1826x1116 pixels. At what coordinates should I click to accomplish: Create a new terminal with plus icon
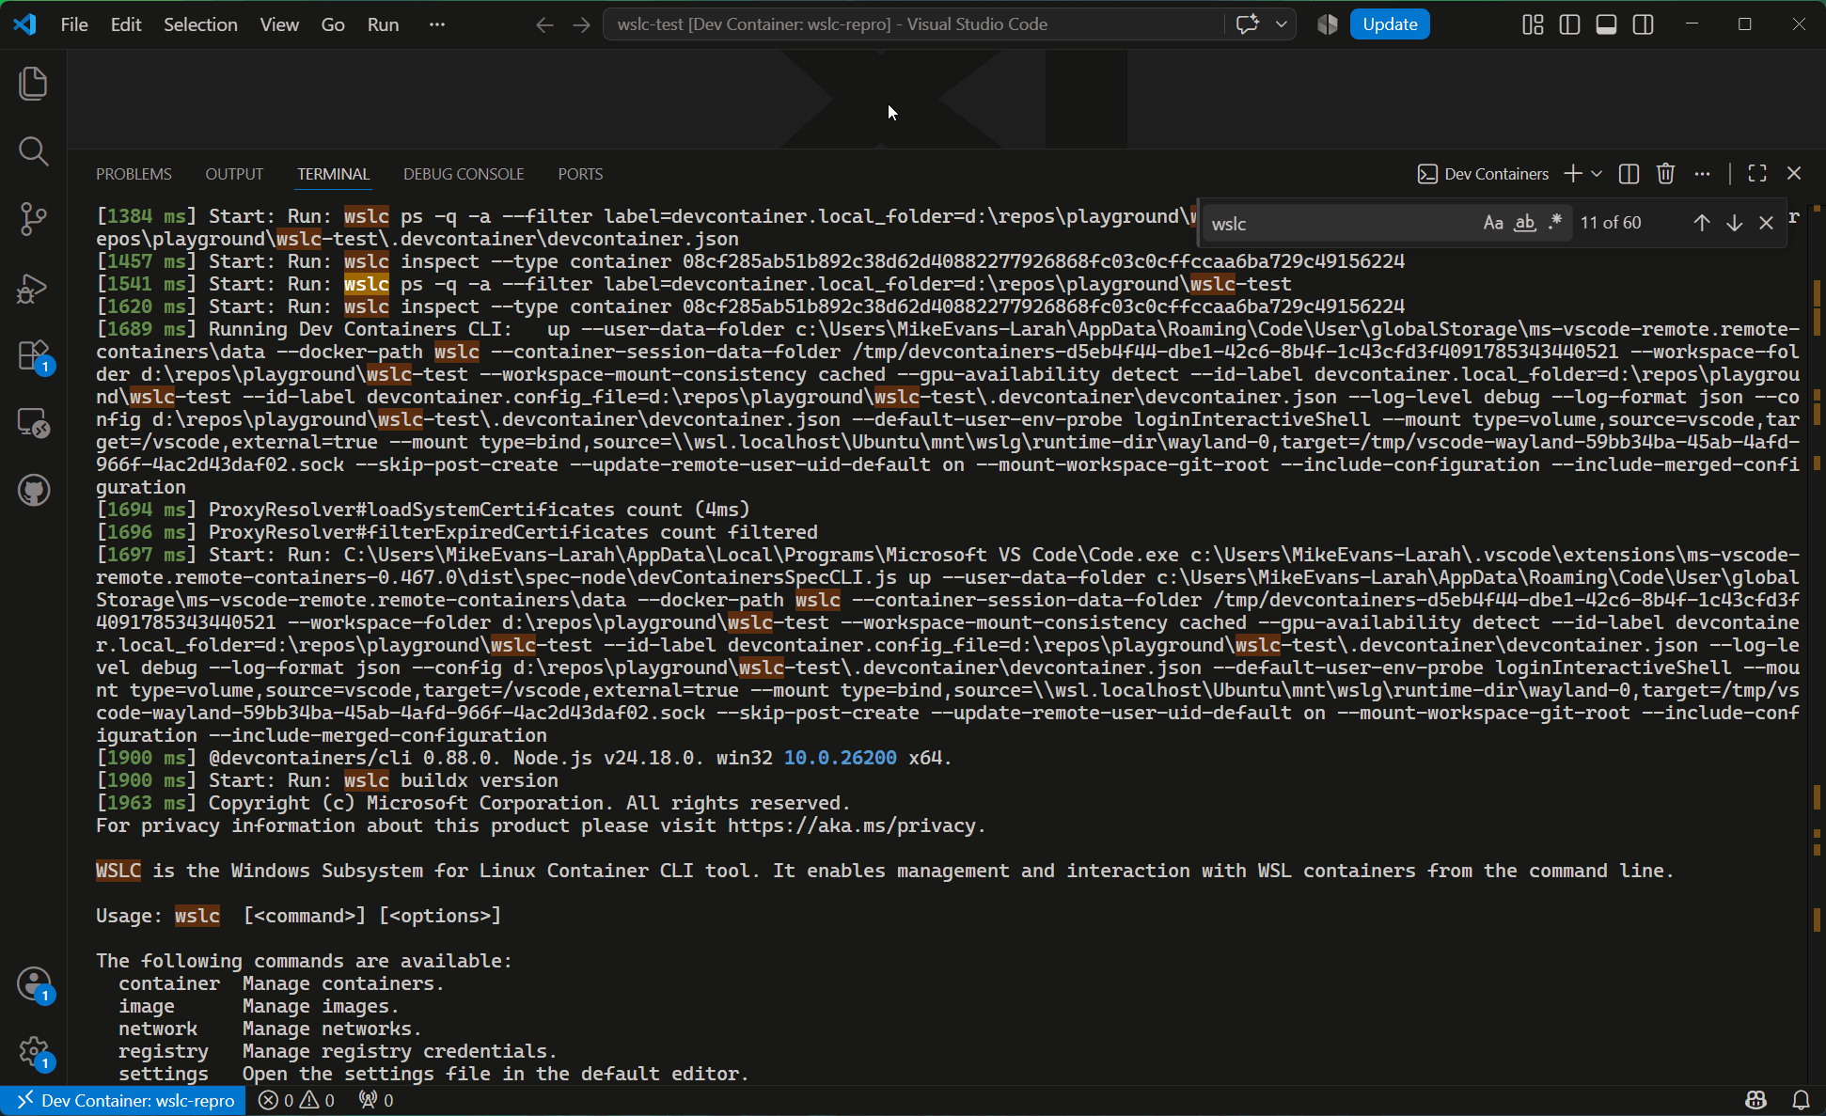(1573, 174)
